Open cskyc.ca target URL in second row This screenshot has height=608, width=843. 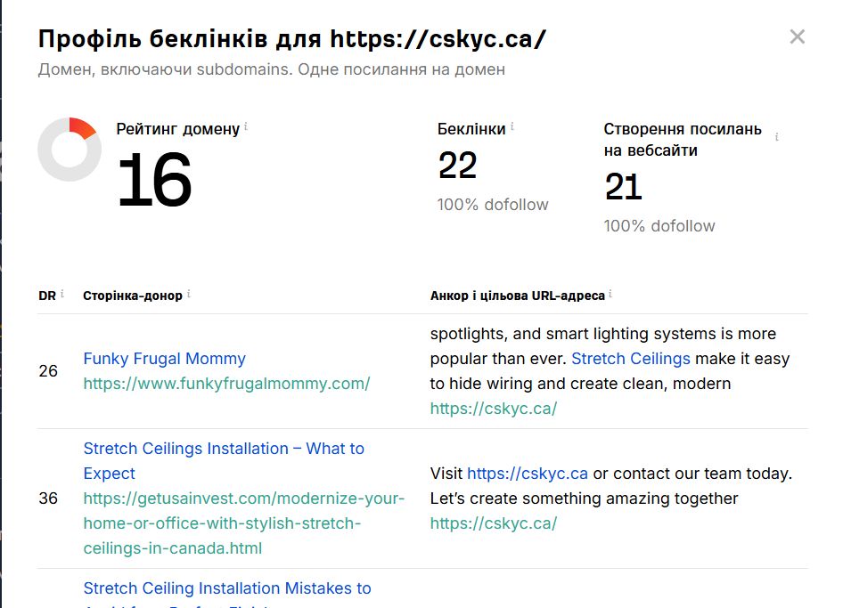pyautogui.click(x=493, y=523)
